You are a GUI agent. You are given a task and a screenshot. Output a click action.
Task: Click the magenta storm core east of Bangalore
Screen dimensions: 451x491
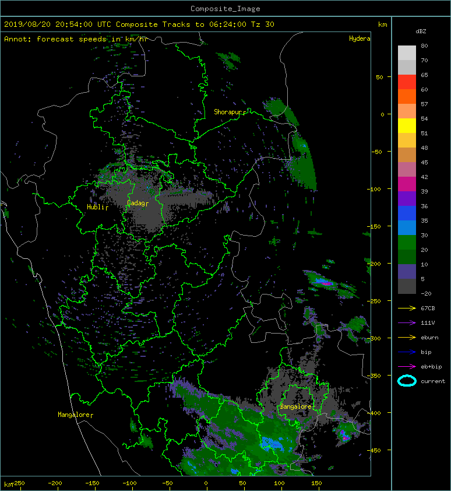click(344, 438)
